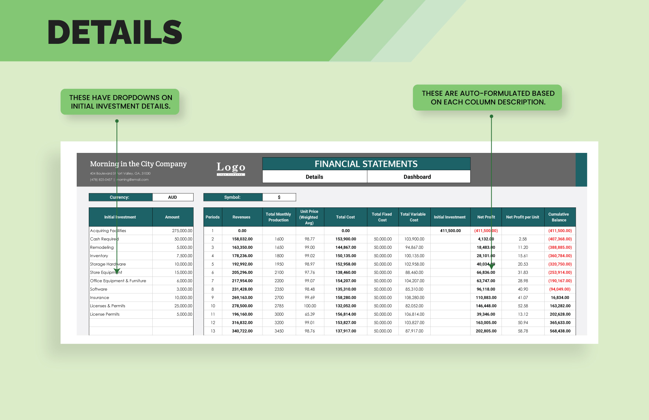Click the Revenues column header
The height and width of the screenshot is (420, 649).
pyautogui.click(x=241, y=217)
